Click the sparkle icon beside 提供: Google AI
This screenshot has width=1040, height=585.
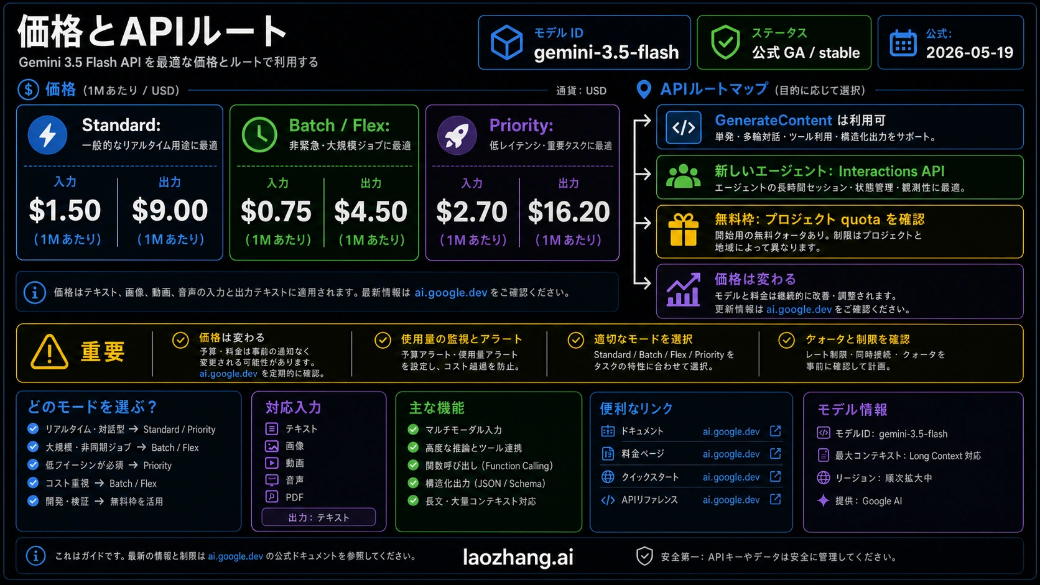[824, 500]
